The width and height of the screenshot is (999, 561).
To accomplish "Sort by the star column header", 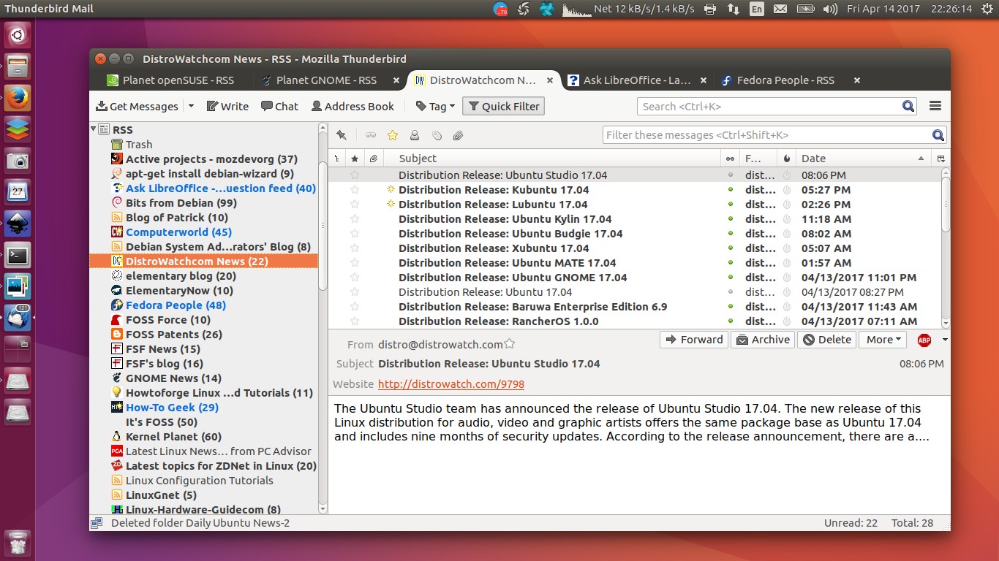I will coord(355,159).
